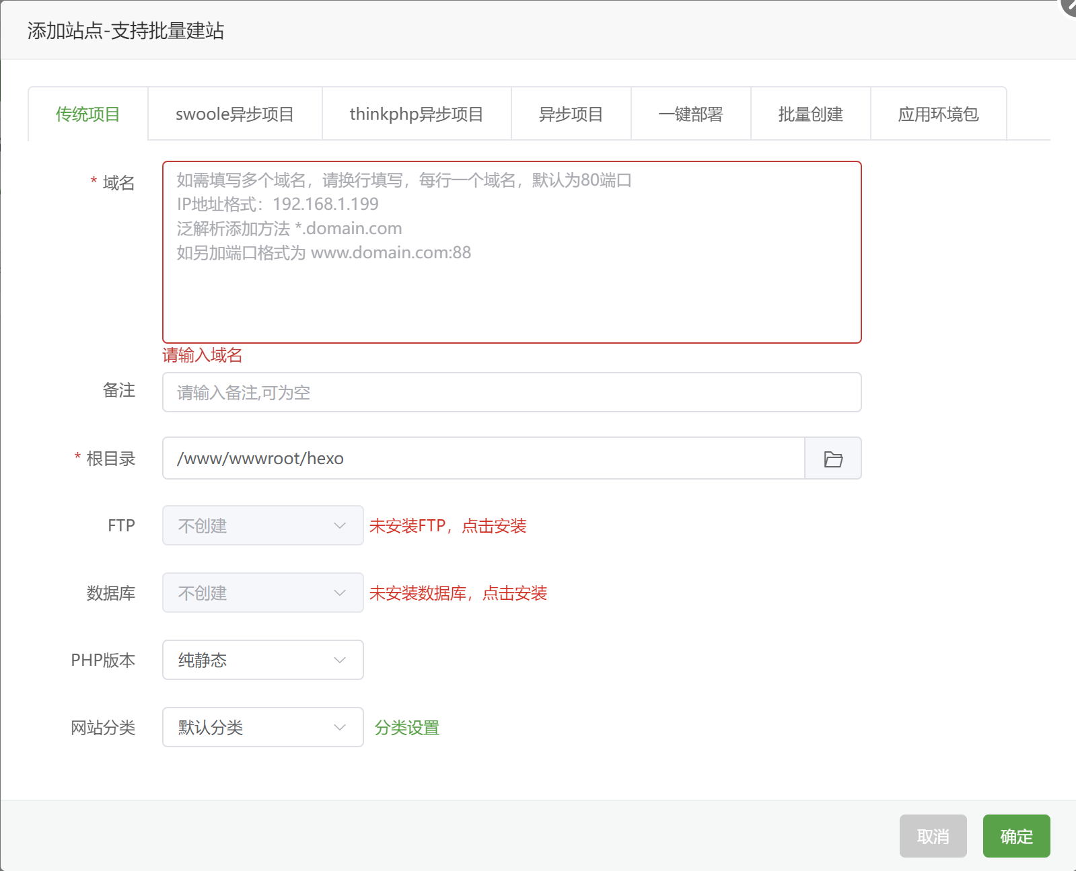Screen dimensions: 1076x871
Task: Open the 一键部署 tab
Action: click(x=691, y=114)
